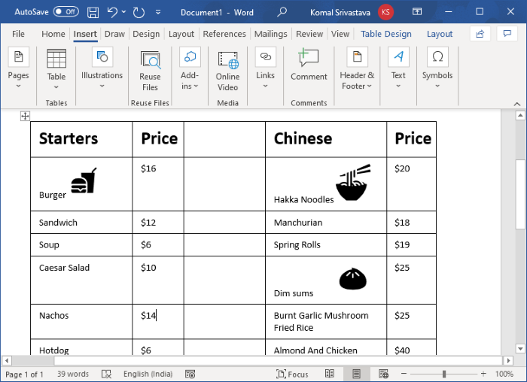The height and width of the screenshot is (382, 527).
Task: Open the Share icon button
Action: coord(480,34)
